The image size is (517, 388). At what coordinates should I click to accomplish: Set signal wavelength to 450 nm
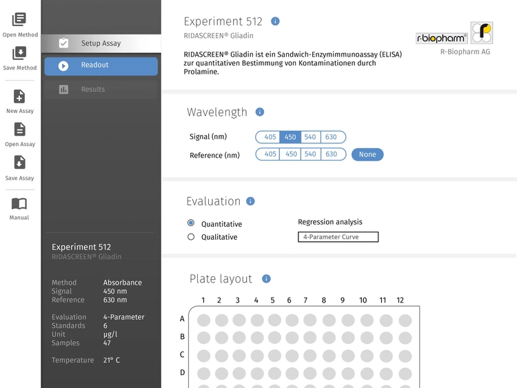point(290,137)
